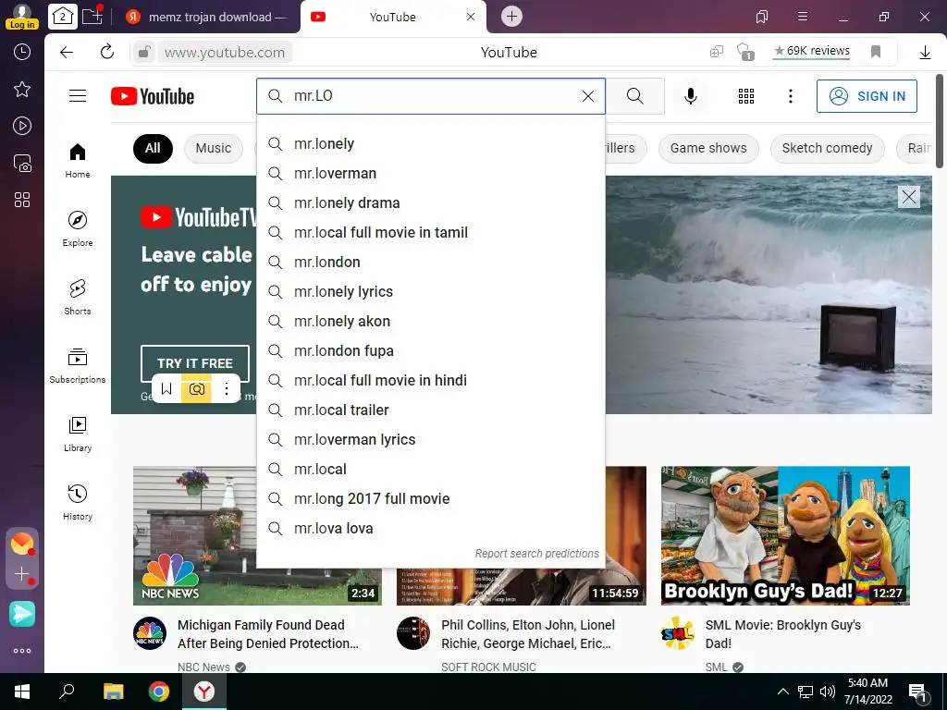This screenshot has width=947, height=710.
Task: Click the plus add-service icon in sidebar
Action: [x=22, y=573]
